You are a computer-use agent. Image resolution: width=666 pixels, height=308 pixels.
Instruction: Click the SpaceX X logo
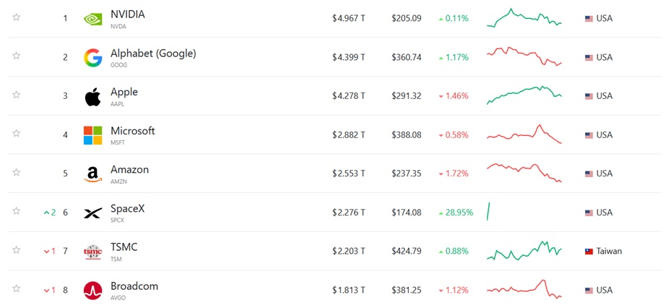pyautogui.click(x=92, y=213)
